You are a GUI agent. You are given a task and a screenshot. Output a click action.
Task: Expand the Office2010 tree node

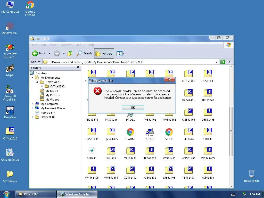pyautogui.click(x=32, y=117)
